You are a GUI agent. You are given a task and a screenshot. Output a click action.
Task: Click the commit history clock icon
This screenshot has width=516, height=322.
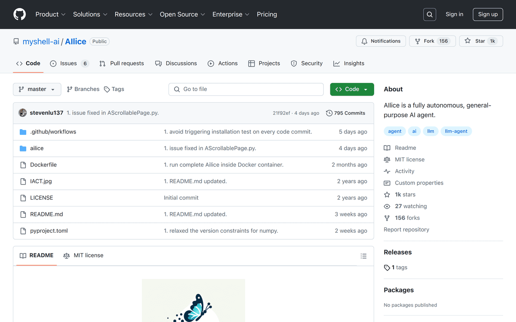click(329, 113)
